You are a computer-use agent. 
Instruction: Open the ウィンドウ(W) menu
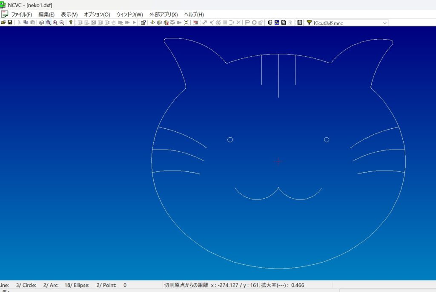pyautogui.click(x=129, y=14)
